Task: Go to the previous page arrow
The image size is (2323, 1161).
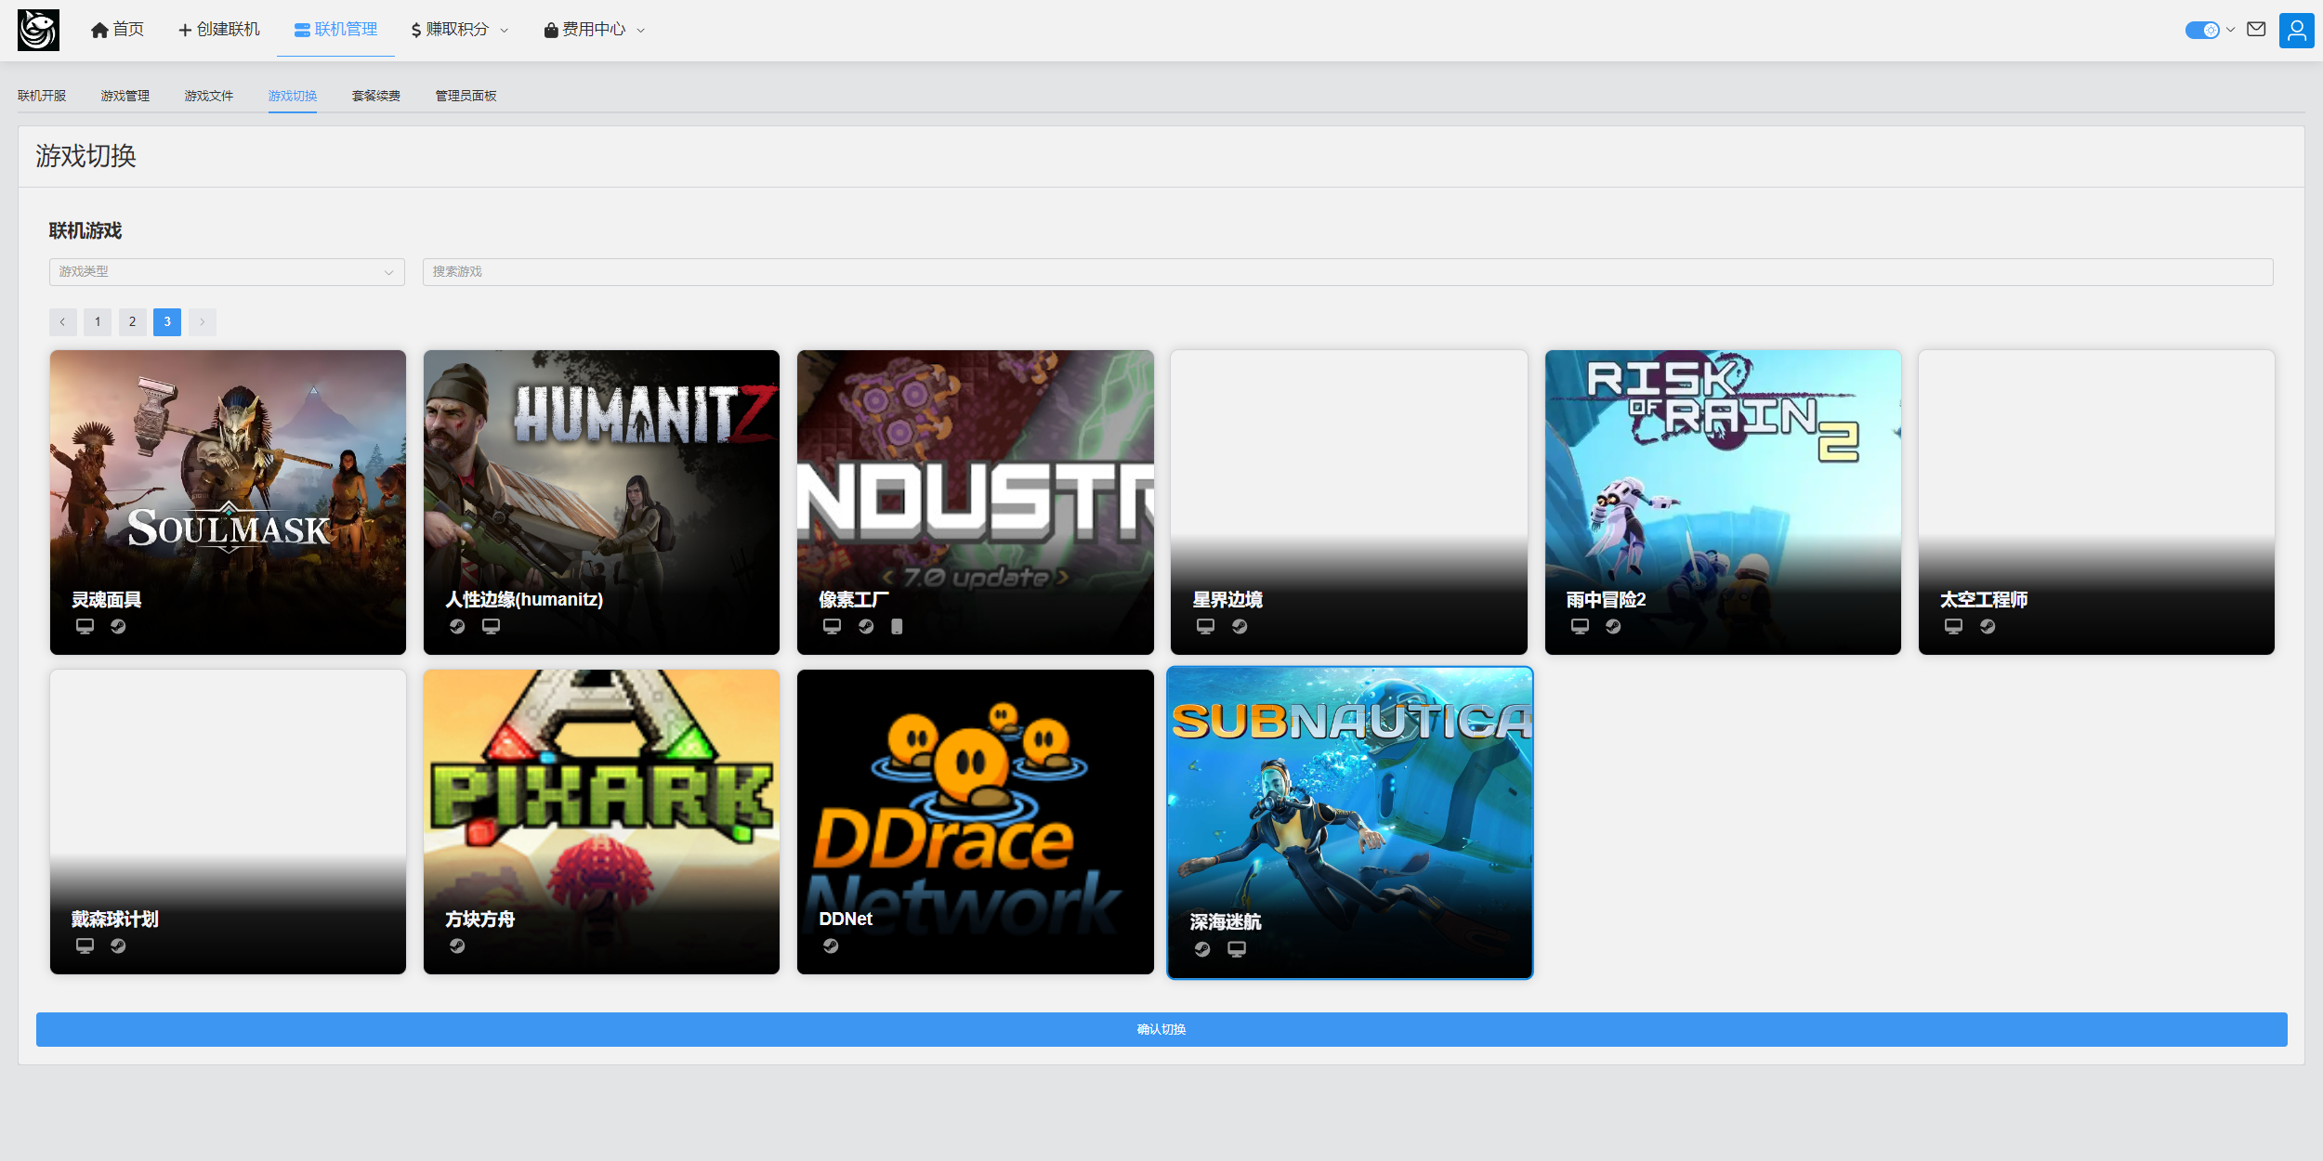Action: coord(62,322)
